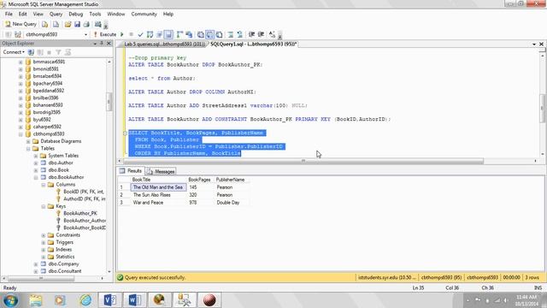Image resolution: width=547 pixels, height=308 pixels.
Task: Click the Open File folder icon
Action: pos(68,24)
